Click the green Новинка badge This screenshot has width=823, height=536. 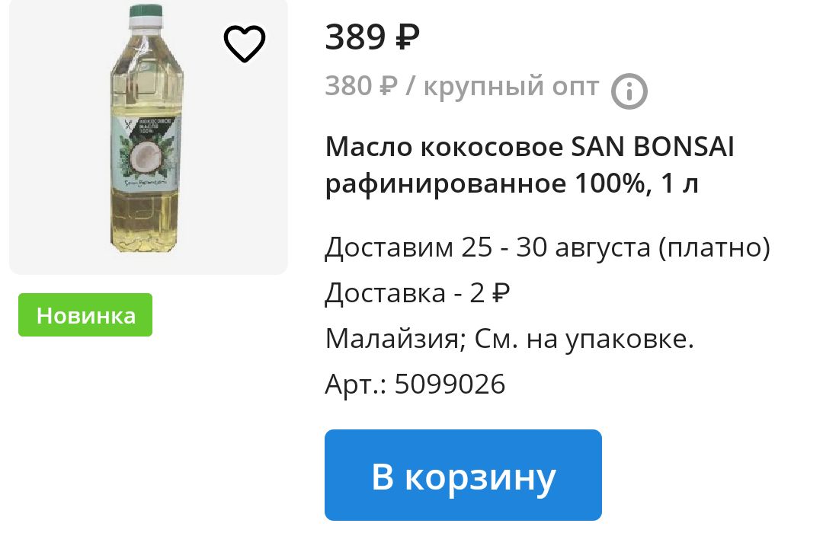tap(85, 314)
